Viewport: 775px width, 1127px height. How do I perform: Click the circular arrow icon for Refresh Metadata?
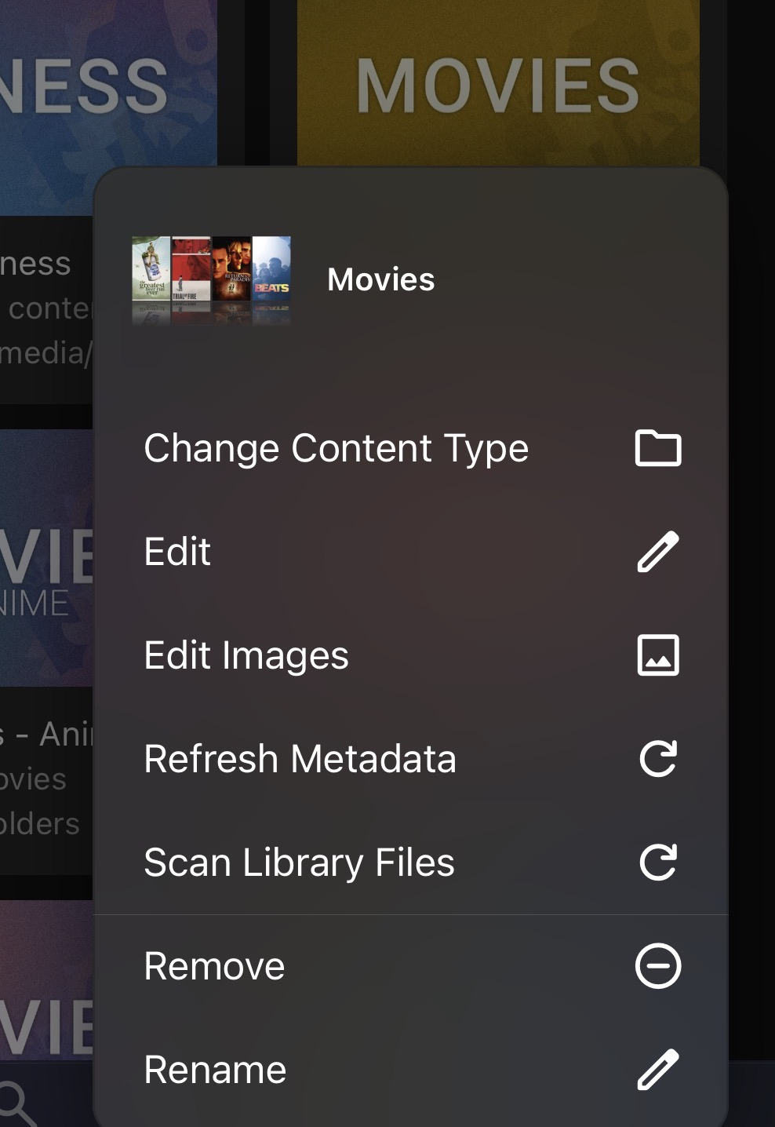(x=657, y=759)
